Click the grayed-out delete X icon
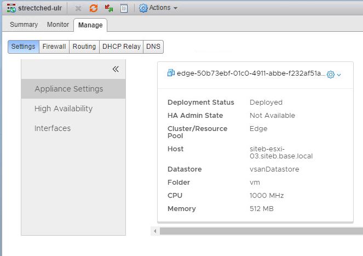 click(78, 8)
